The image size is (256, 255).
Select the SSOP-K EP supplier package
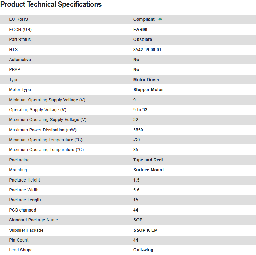pos(145,230)
